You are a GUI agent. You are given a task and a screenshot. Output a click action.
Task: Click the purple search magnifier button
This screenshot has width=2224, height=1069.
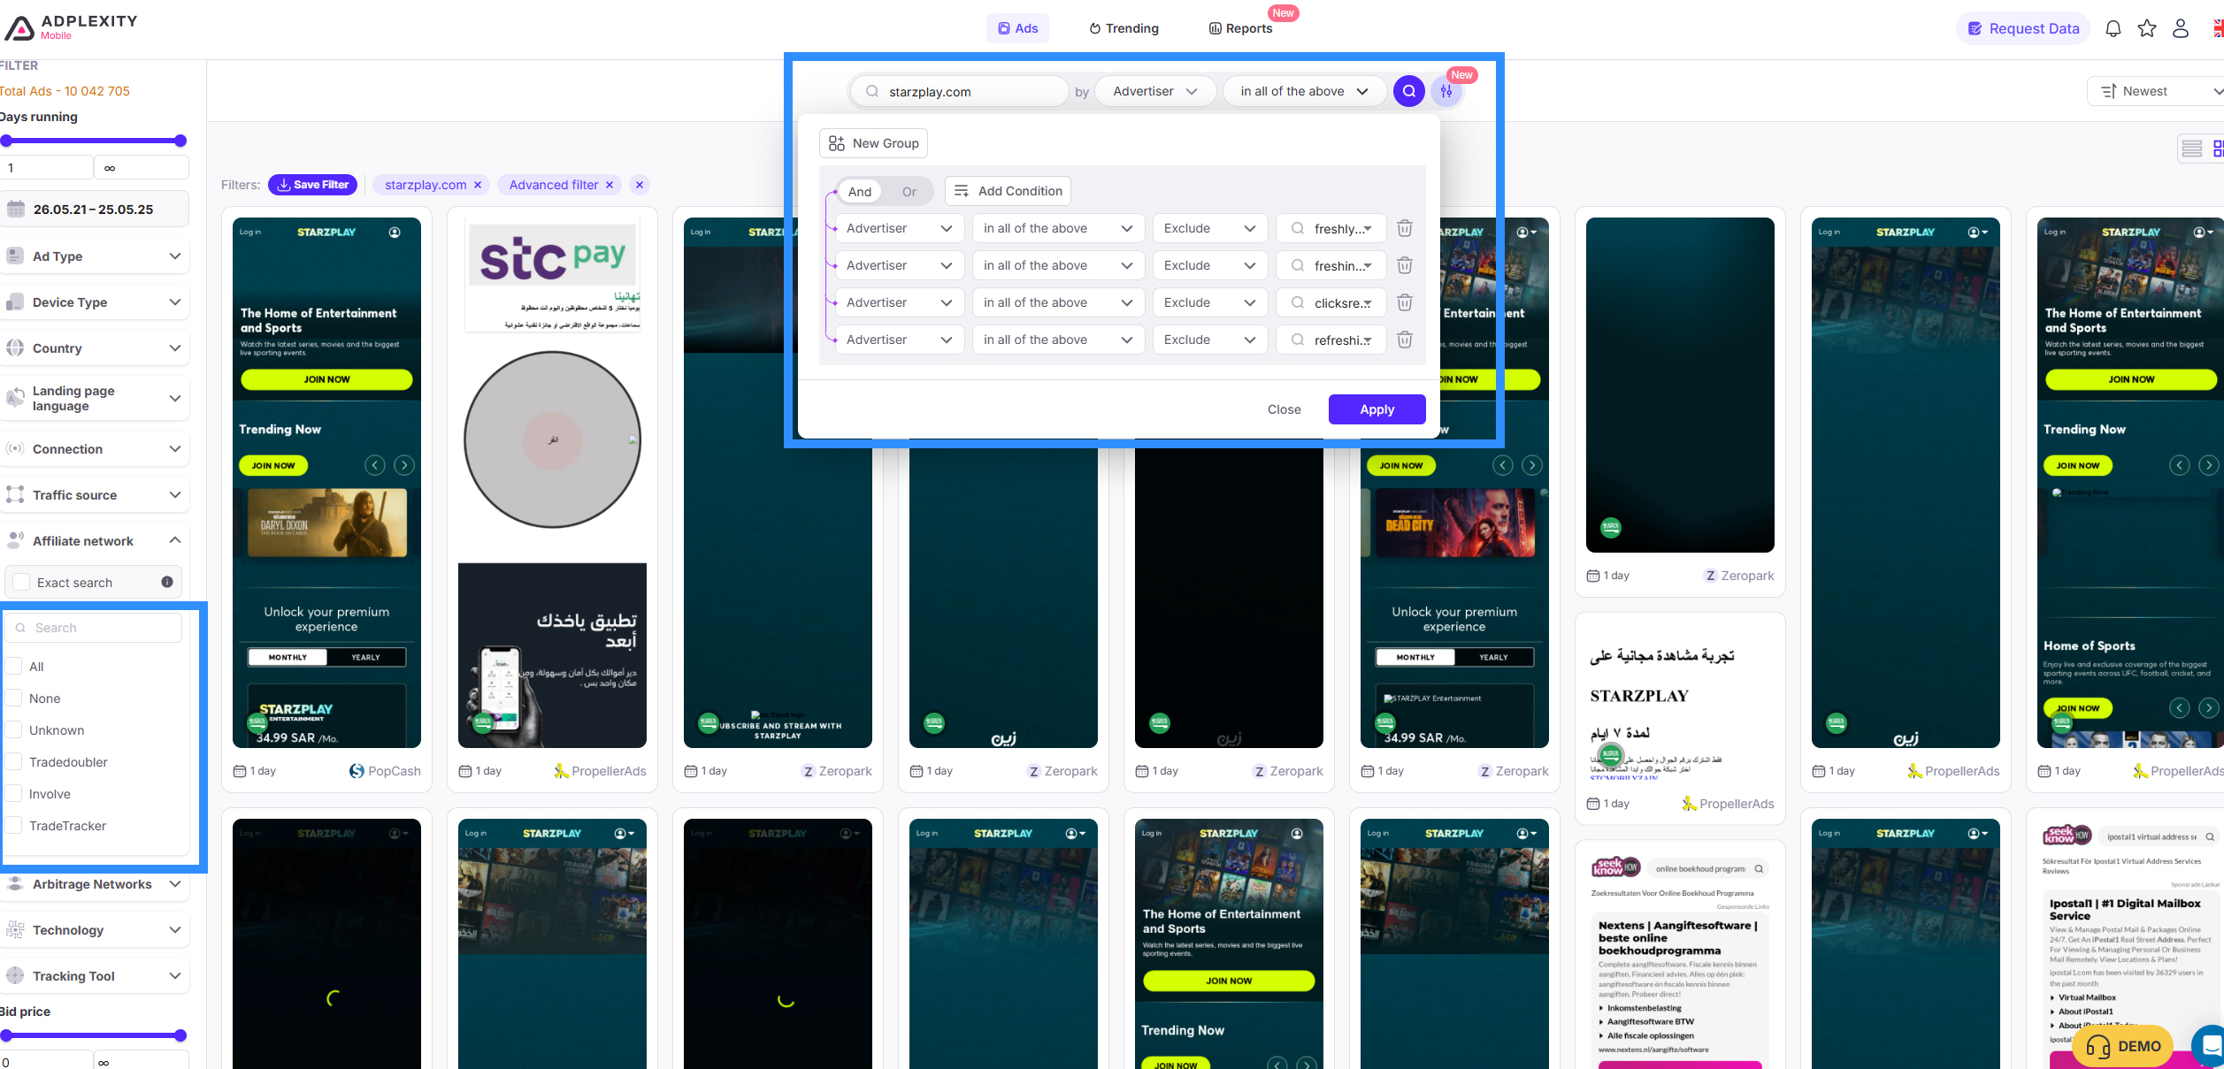[1408, 91]
